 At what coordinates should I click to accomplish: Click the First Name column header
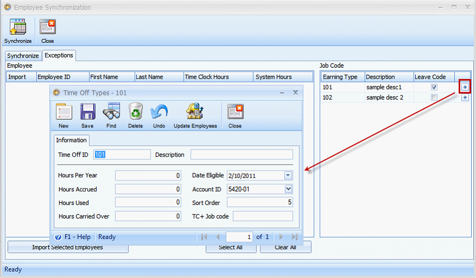click(112, 77)
